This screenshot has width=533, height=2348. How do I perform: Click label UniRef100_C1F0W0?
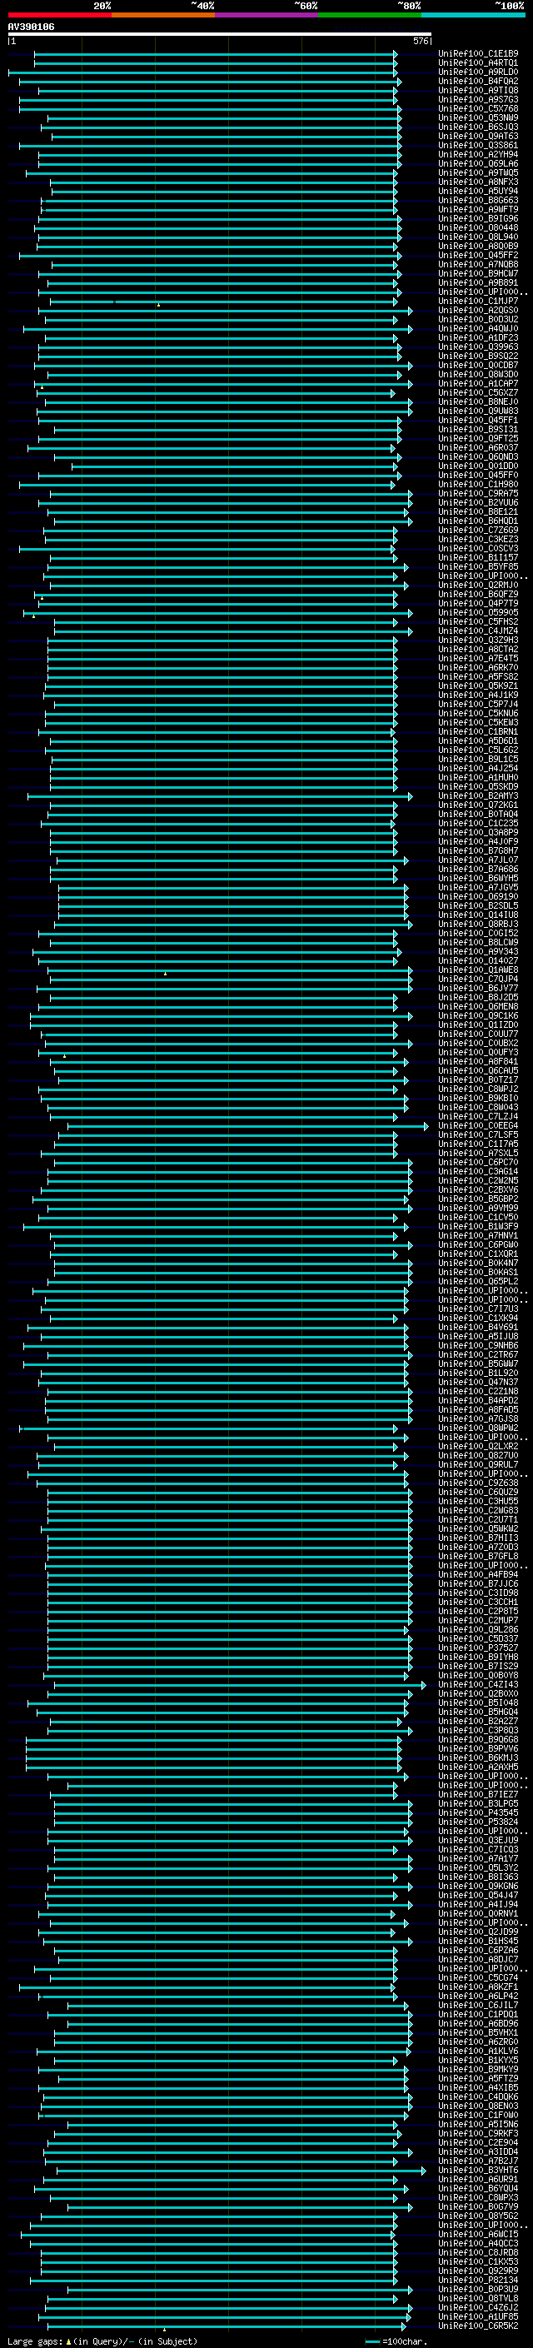pyautogui.click(x=478, y=2115)
